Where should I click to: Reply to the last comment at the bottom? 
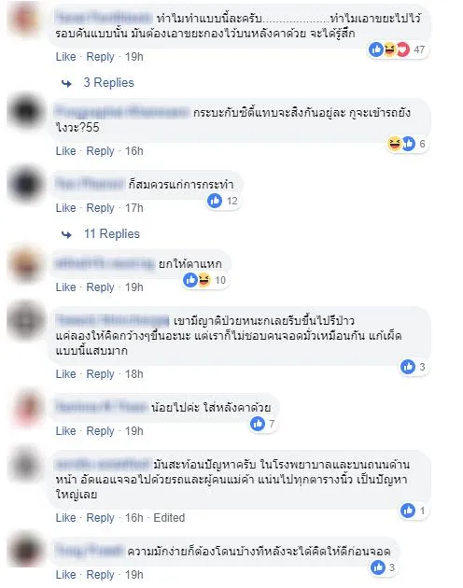(100, 575)
